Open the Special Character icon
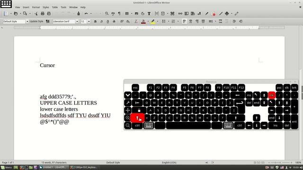The height and width of the screenshot is (170, 303). 172,14
